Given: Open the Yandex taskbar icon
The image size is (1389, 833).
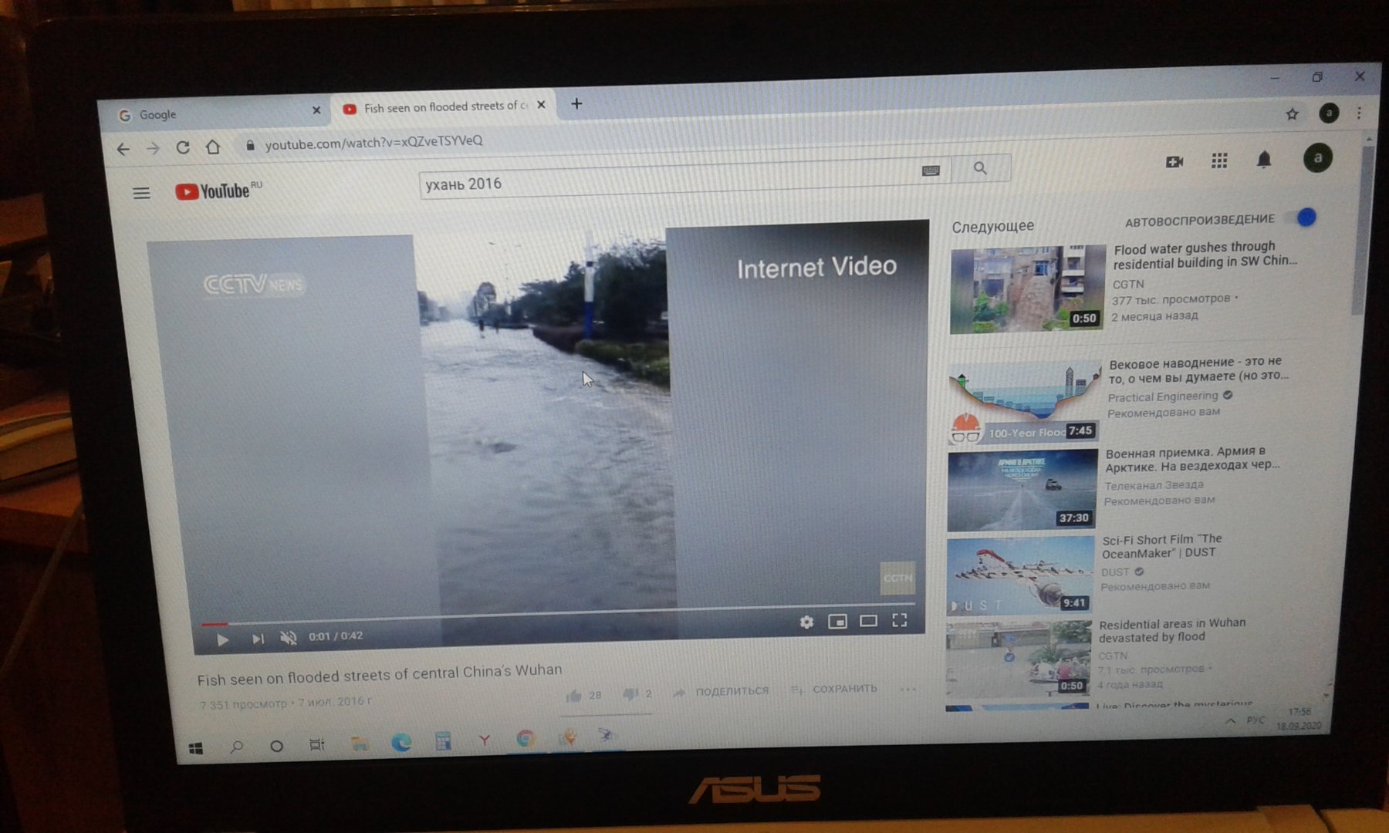Looking at the screenshot, I should click(x=485, y=740).
